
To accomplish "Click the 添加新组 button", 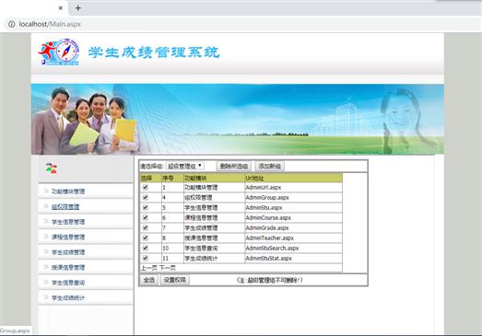I will (270, 166).
